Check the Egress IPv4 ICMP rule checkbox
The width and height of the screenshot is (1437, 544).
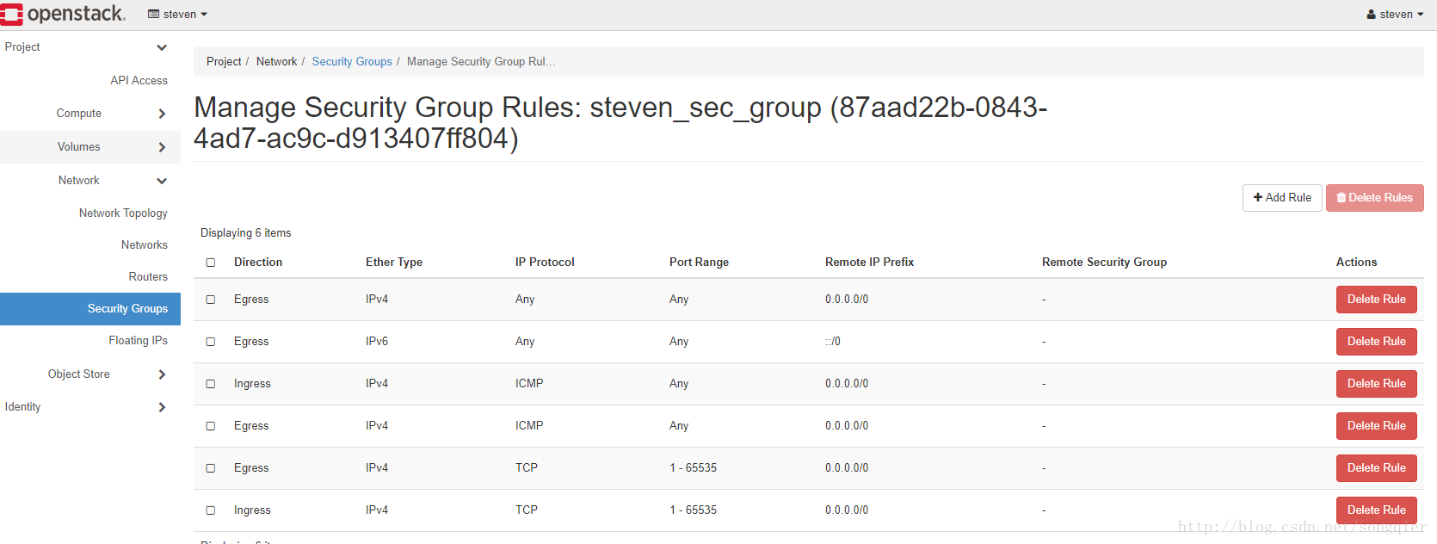(x=211, y=426)
